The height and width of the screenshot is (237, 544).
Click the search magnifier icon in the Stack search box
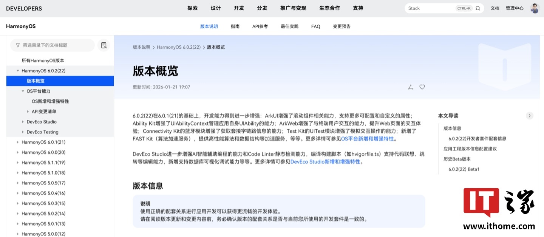pyautogui.click(x=478, y=8)
